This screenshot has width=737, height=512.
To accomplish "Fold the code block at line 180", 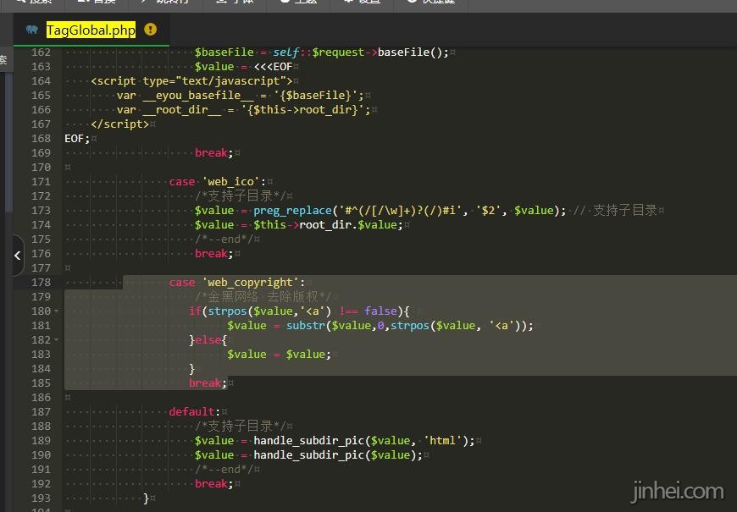I will click(57, 311).
